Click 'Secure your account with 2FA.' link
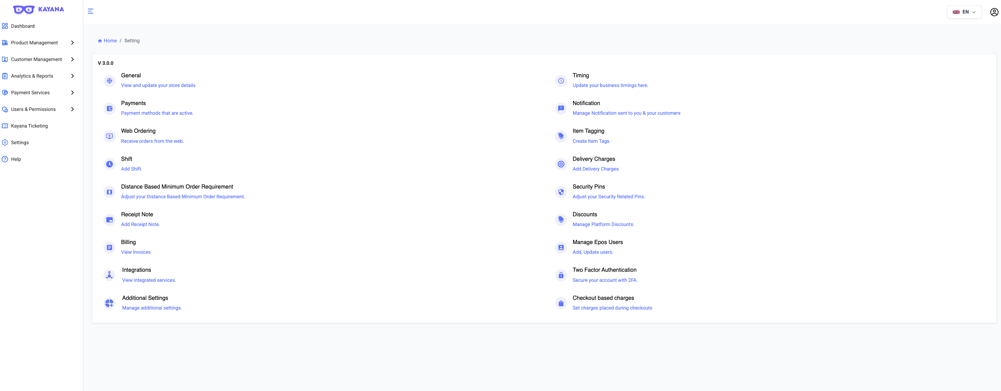 [x=605, y=280]
